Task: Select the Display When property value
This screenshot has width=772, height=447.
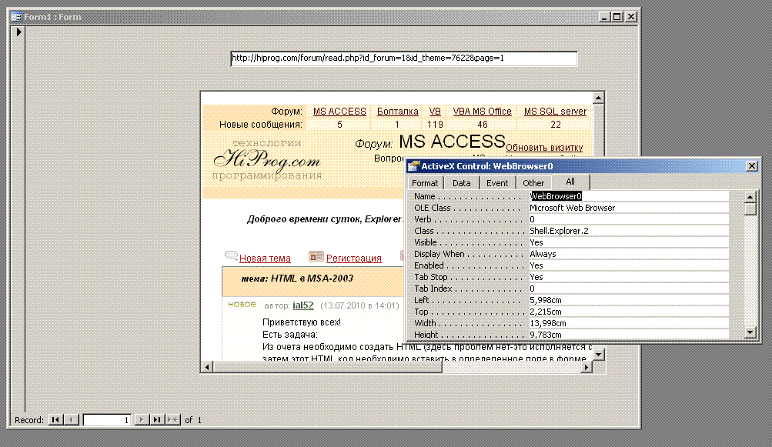Action: click(628, 254)
